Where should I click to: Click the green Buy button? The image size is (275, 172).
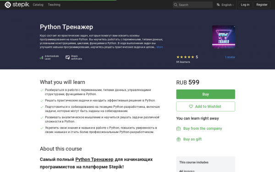coord(205,94)
